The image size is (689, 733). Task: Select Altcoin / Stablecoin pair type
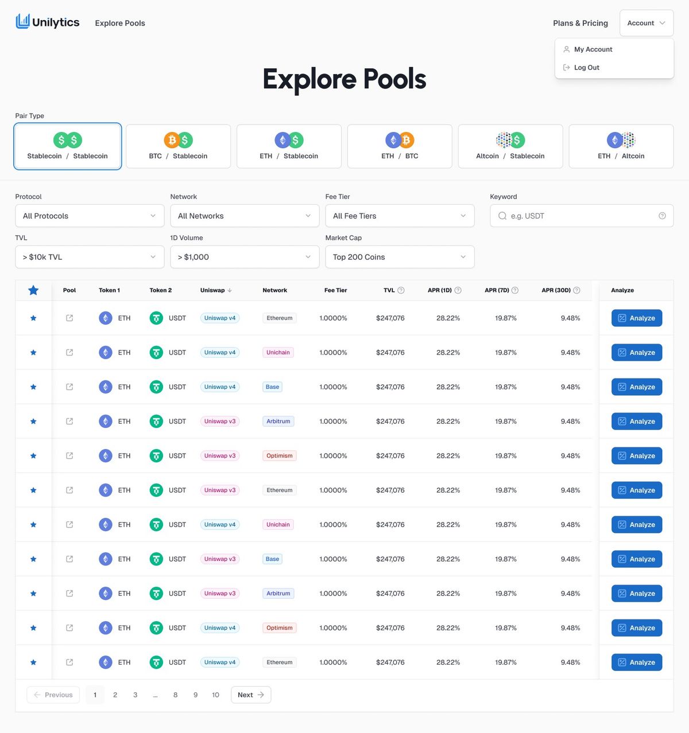point(510,146)
